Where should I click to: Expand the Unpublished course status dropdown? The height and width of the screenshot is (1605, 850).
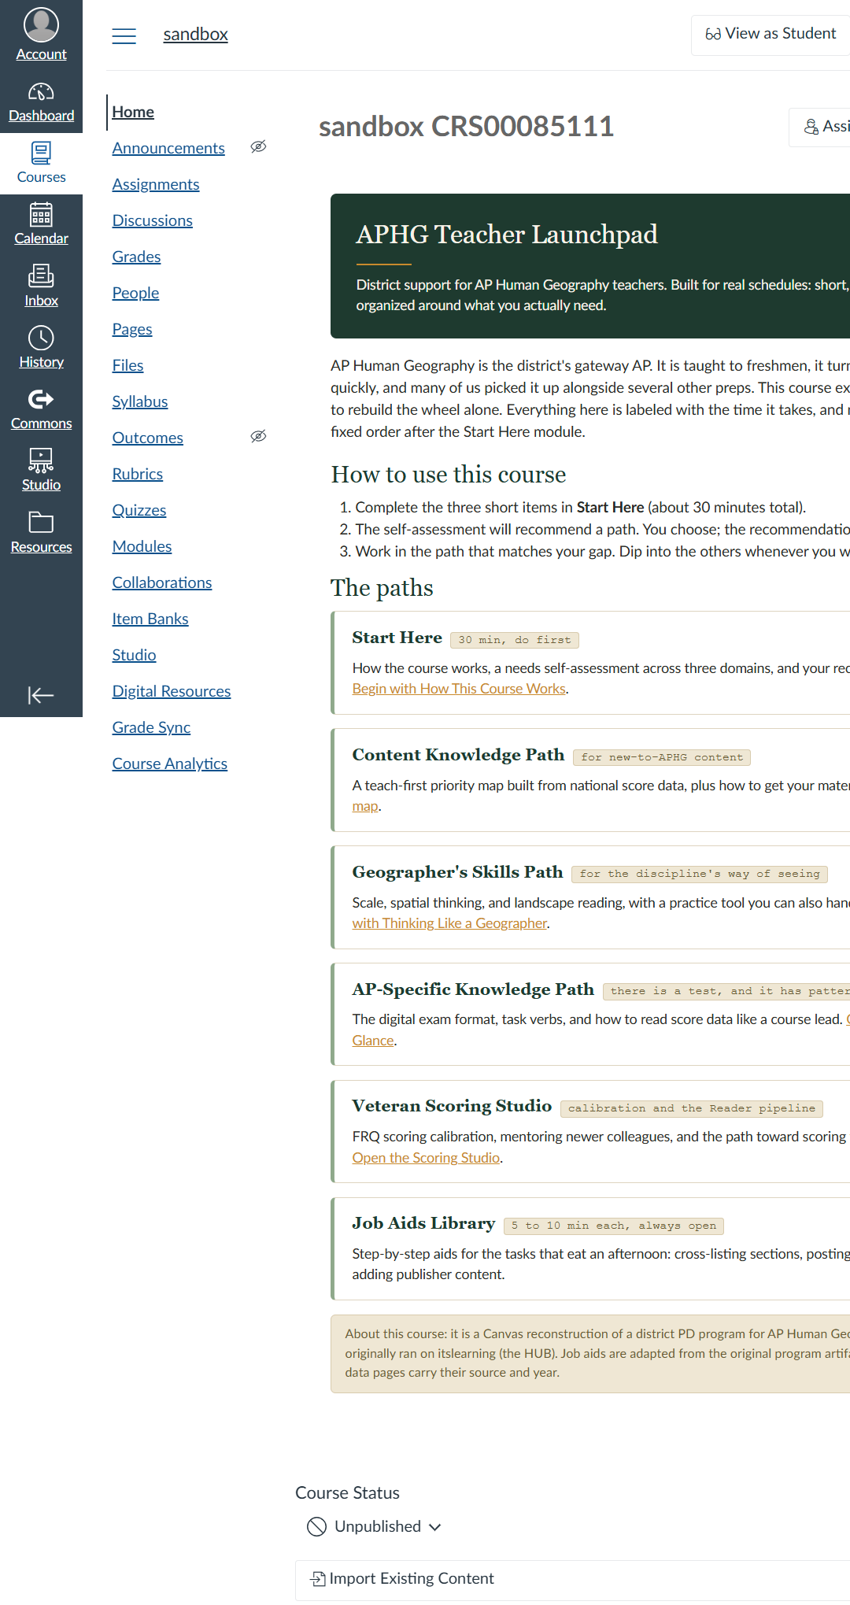[x=374, y=1526]
